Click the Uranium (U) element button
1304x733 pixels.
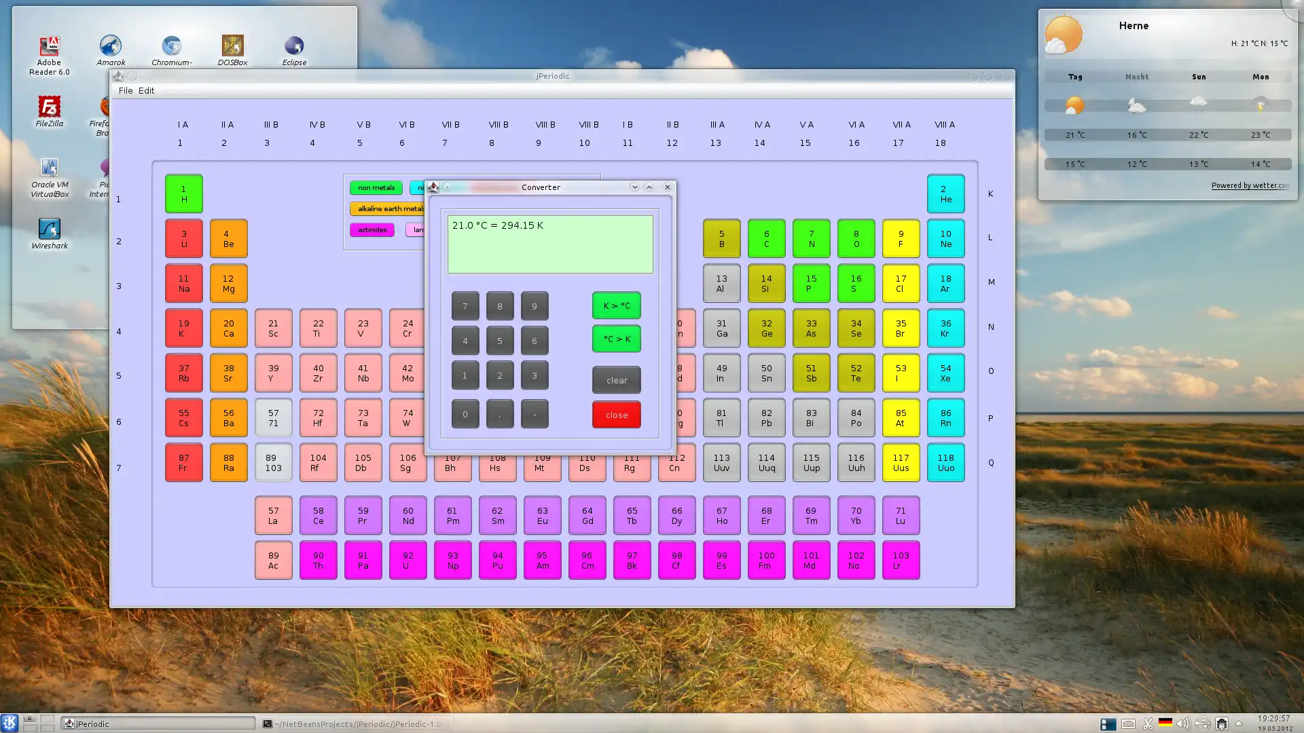[x=407, y=559]
